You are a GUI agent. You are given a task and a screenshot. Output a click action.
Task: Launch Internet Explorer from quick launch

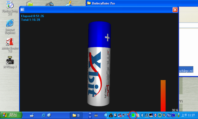tap(43, 115)
